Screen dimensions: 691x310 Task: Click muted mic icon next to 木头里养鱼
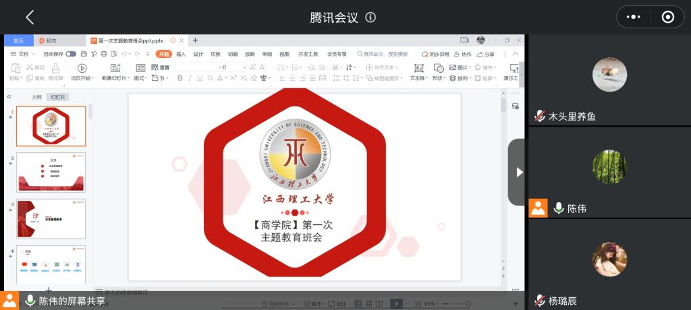click(539, 116)
